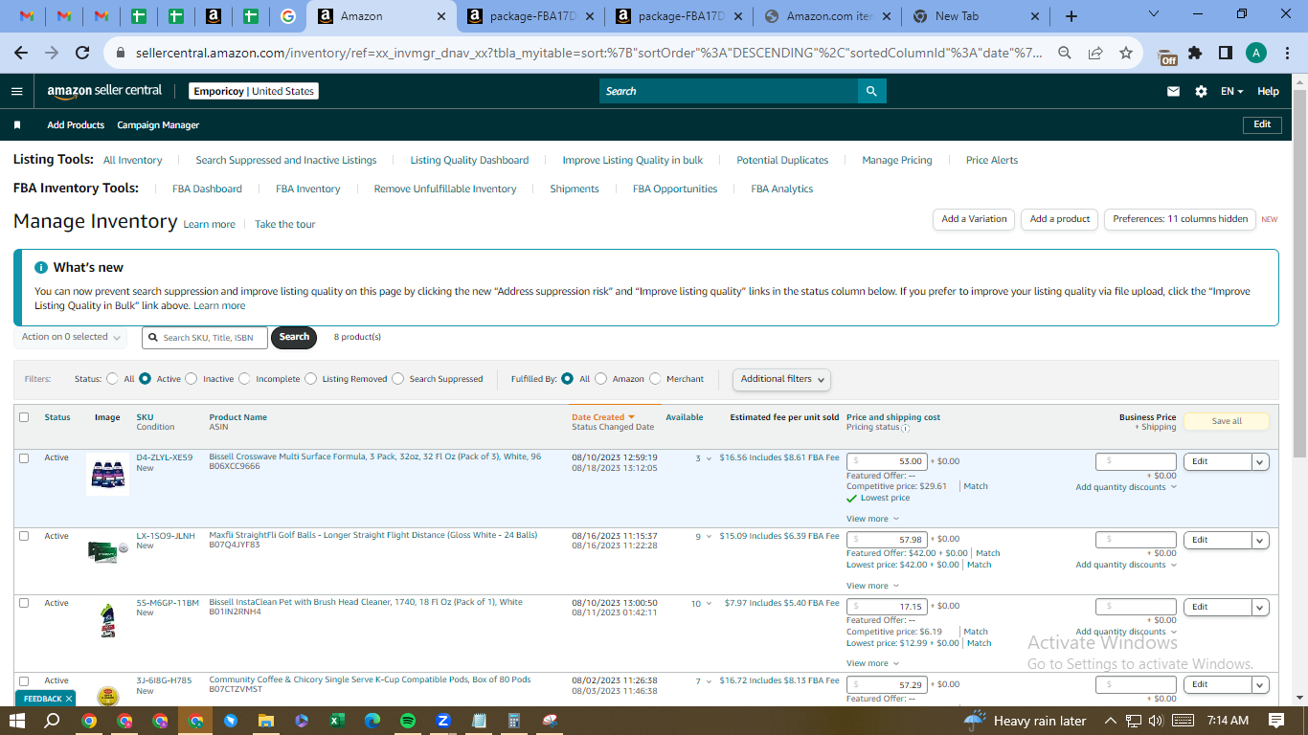Select the checkbox for SKU D4-ZLYL-XE59
The height and width of the screenshot is (735, 1308).
point(24,457)
